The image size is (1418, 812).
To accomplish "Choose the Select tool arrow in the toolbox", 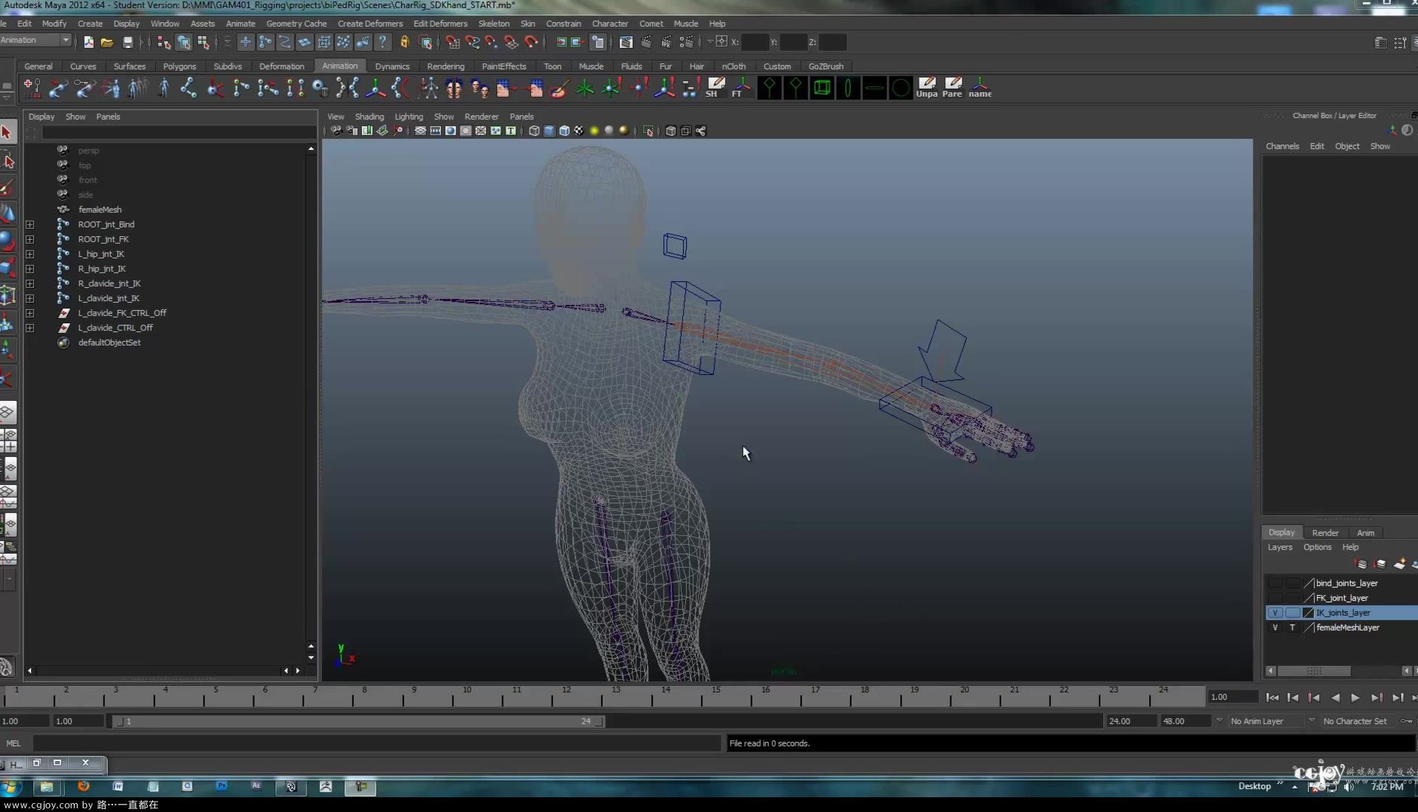I will pyautogui.click(x=7, y=133).
